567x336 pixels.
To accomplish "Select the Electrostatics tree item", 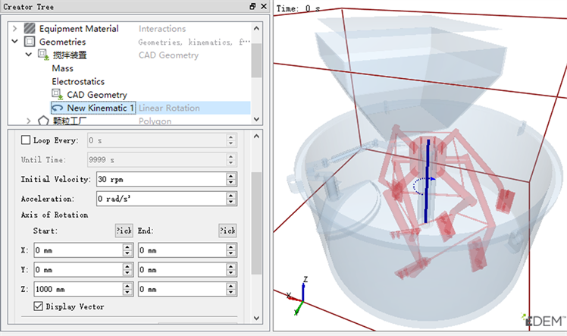I will pos(78,81).
